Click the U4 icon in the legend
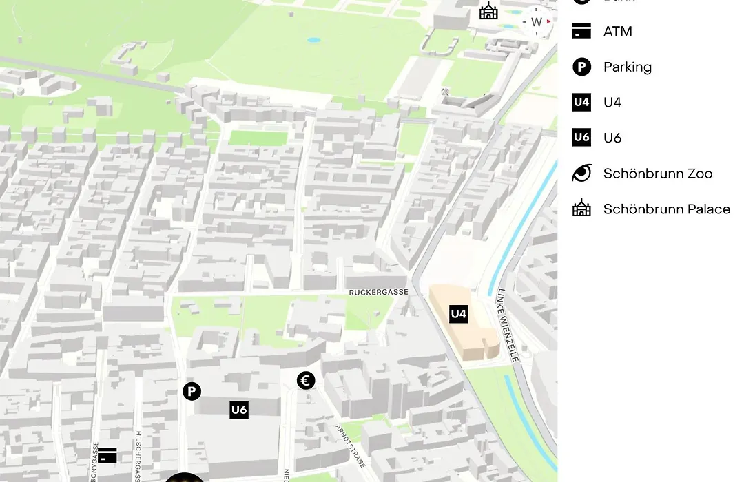The image size is (744, 482). click(x=581, y=103)
